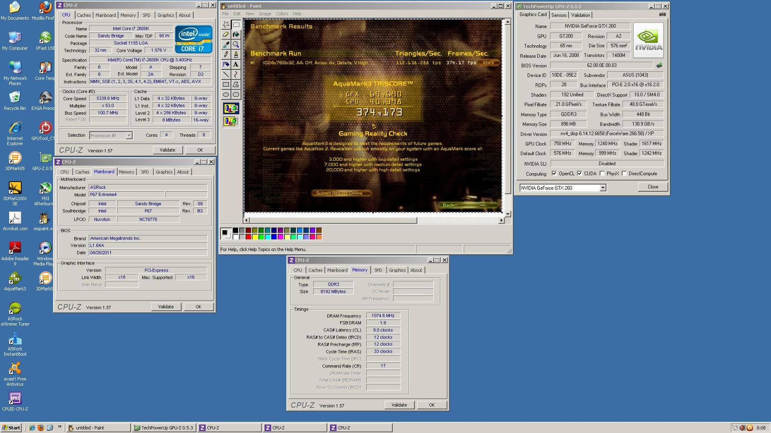Click the DRAM Frequency value 1074.6 MHz
The width and height of the screenshot is (771, 433).
point(383,316)
